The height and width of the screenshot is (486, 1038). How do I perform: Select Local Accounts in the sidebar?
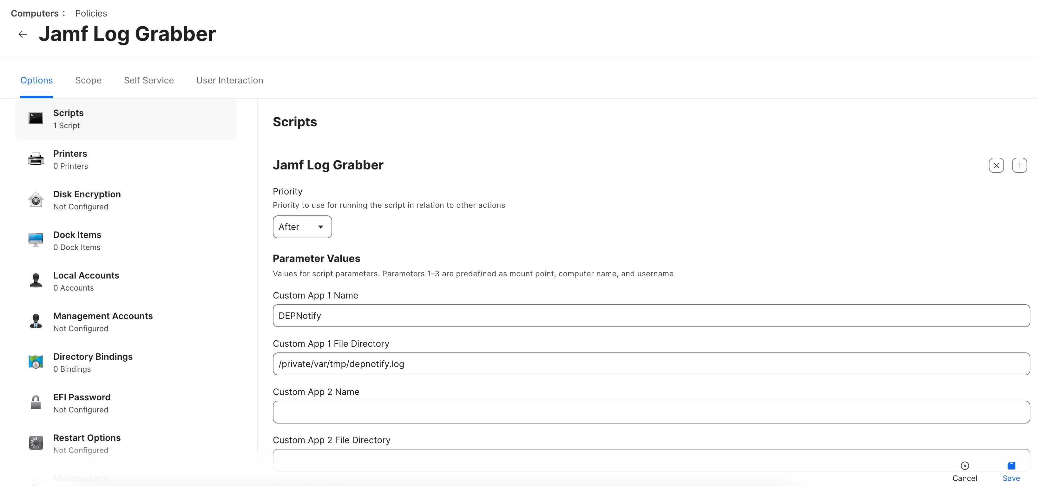coord(86,281)
